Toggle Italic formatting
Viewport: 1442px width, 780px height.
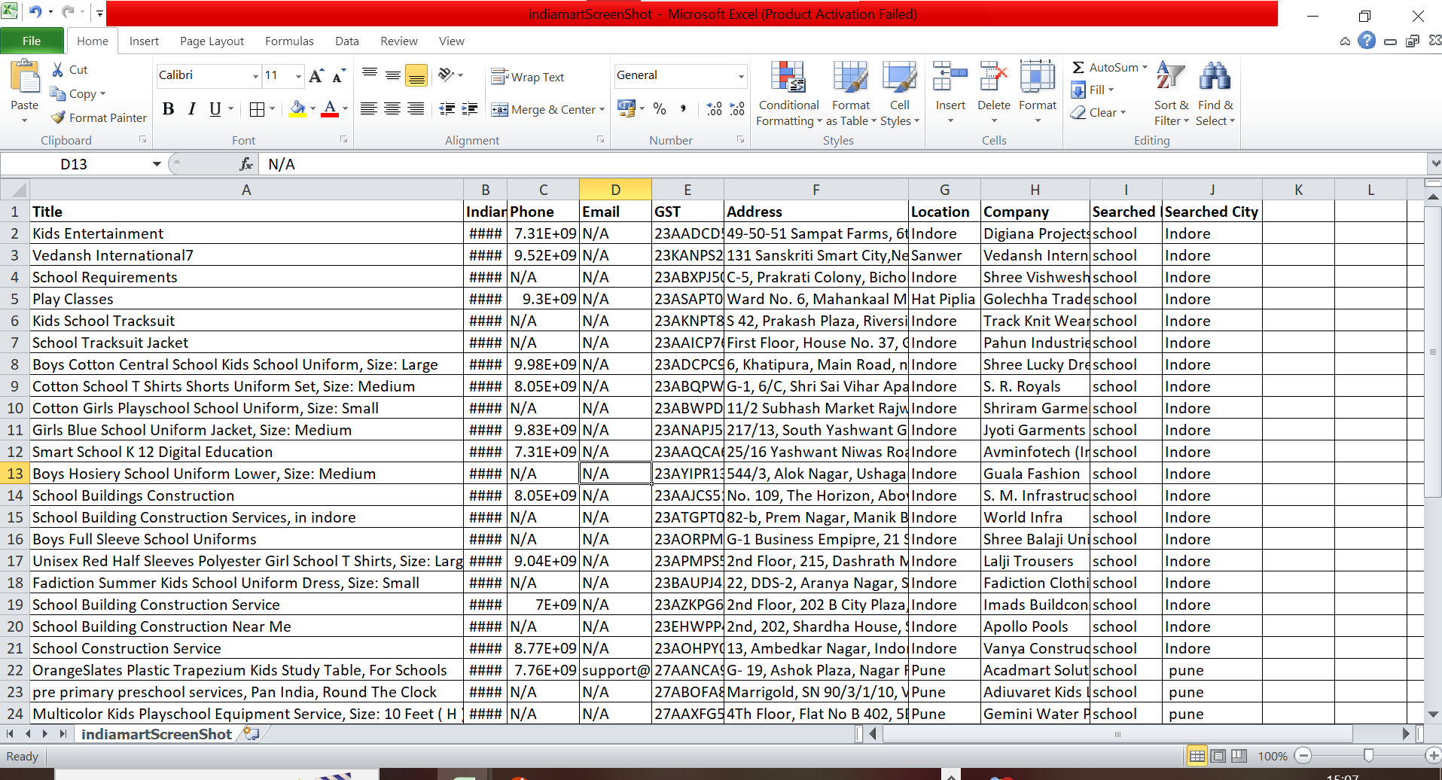pos(192,109)
